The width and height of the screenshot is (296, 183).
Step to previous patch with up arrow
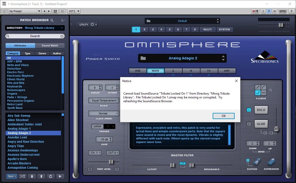click(x=41, y=176)
